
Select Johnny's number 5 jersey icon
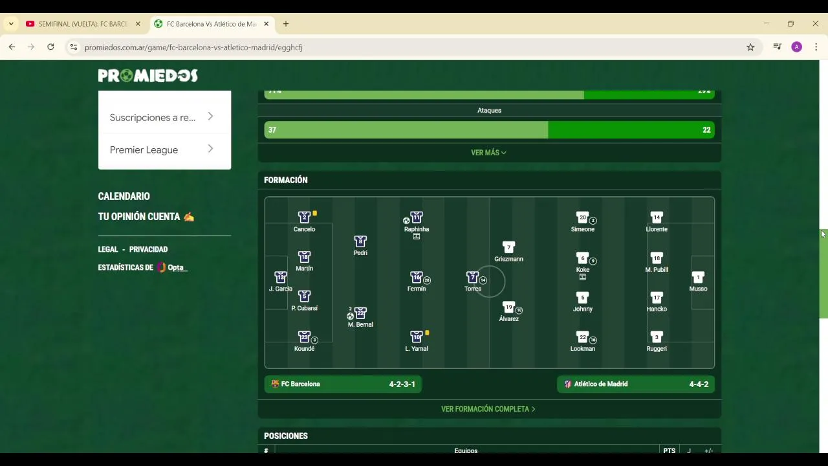(582, 298)
